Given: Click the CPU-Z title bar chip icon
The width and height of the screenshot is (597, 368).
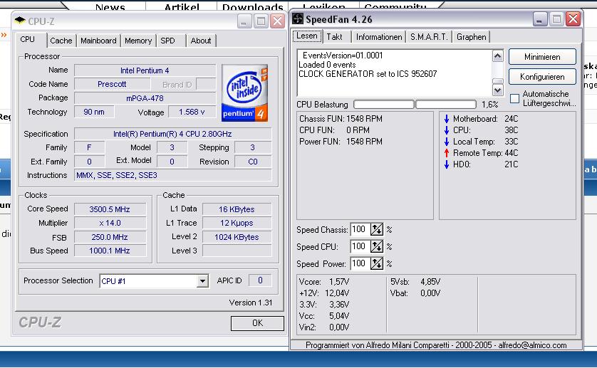Looking at the screenshot, I should tap(20, 20).
